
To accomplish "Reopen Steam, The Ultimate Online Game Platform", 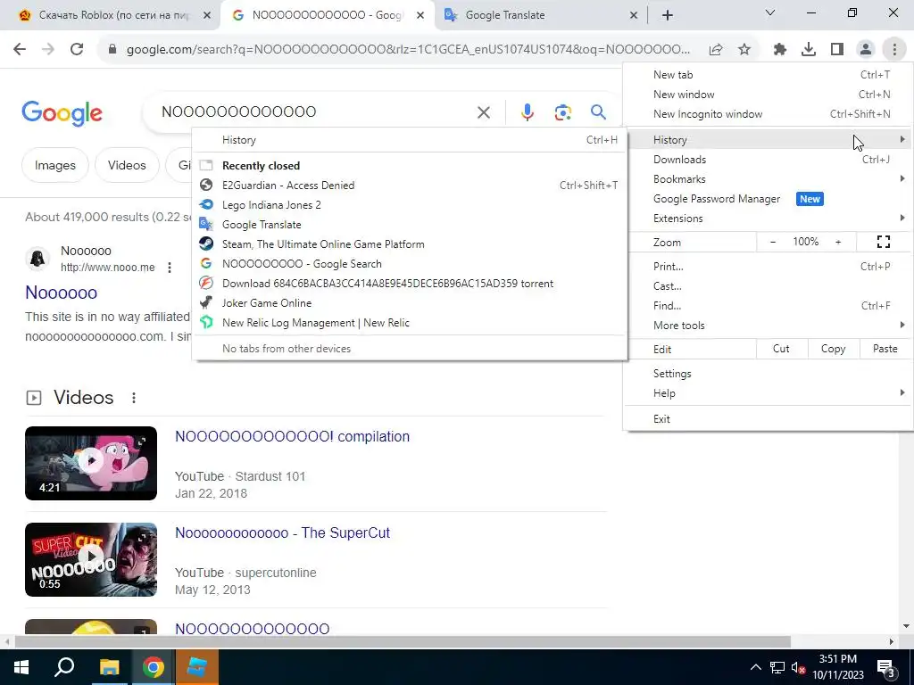I will 410,244.
